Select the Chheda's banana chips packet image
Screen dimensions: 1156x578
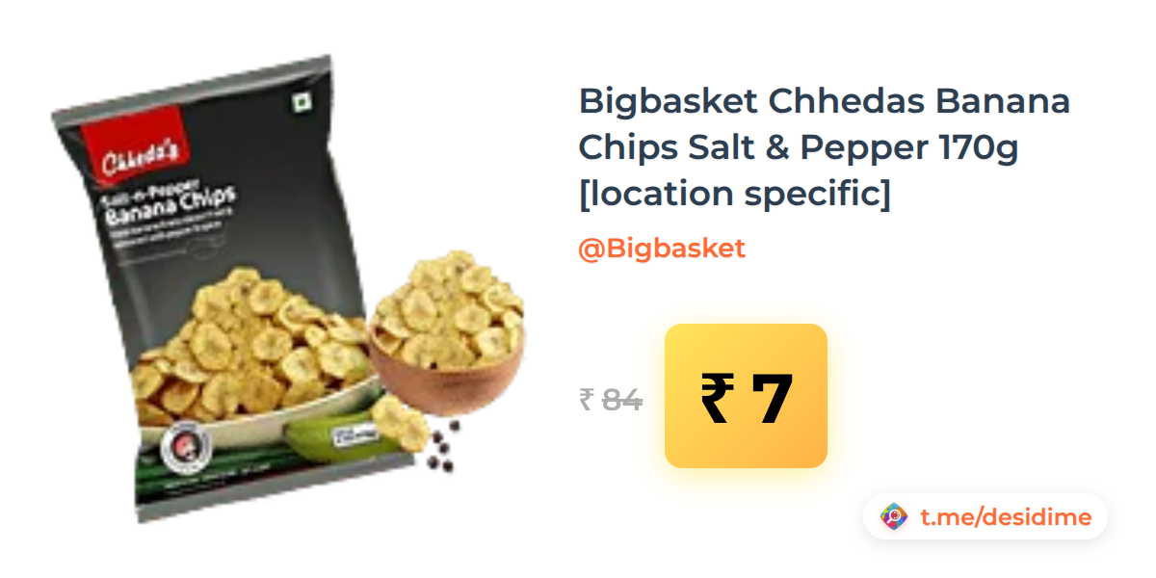tap(209, 289)
